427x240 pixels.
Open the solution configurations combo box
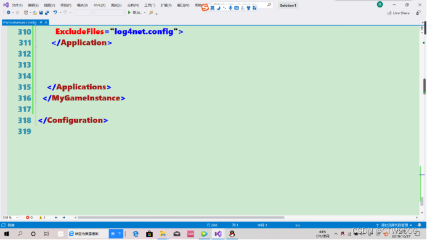coord(84,12)
